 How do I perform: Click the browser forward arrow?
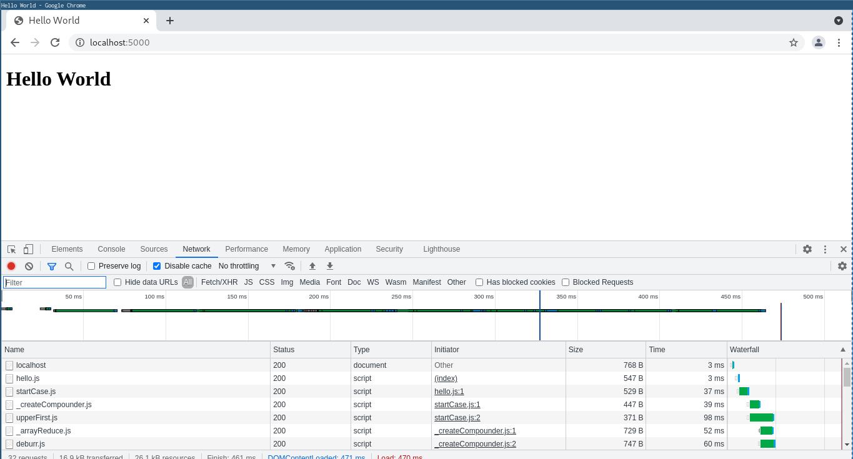tap(35, 42)
